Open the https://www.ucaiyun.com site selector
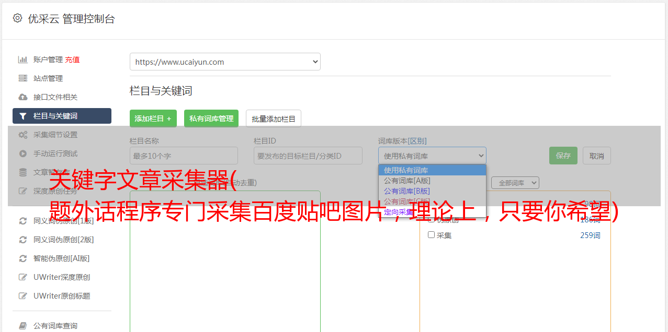 point(225,62)
